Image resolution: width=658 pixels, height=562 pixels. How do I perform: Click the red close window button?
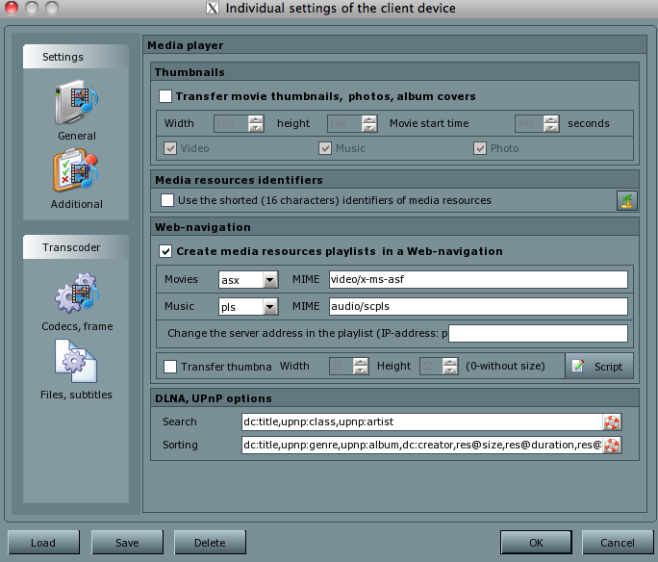[x=12, y=8]
